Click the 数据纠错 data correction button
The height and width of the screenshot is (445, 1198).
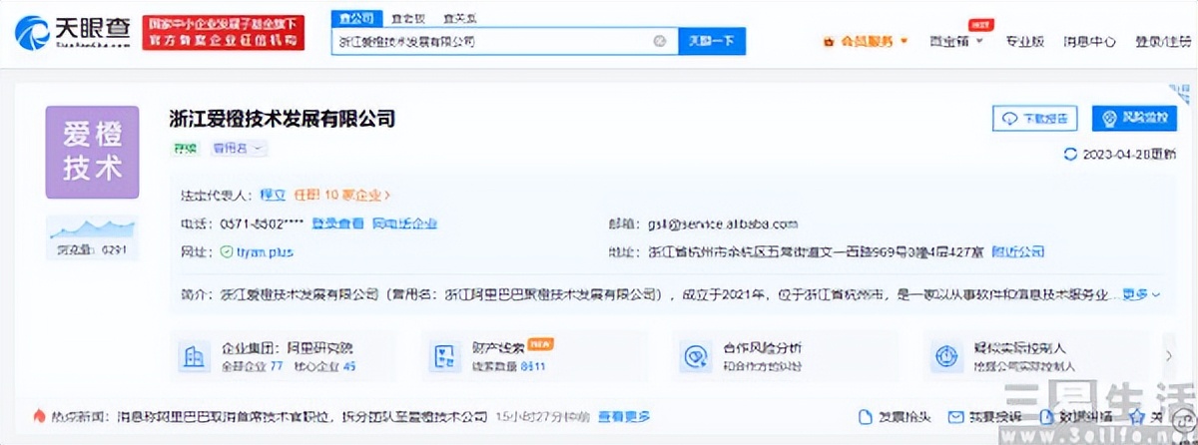[1075, 416]
